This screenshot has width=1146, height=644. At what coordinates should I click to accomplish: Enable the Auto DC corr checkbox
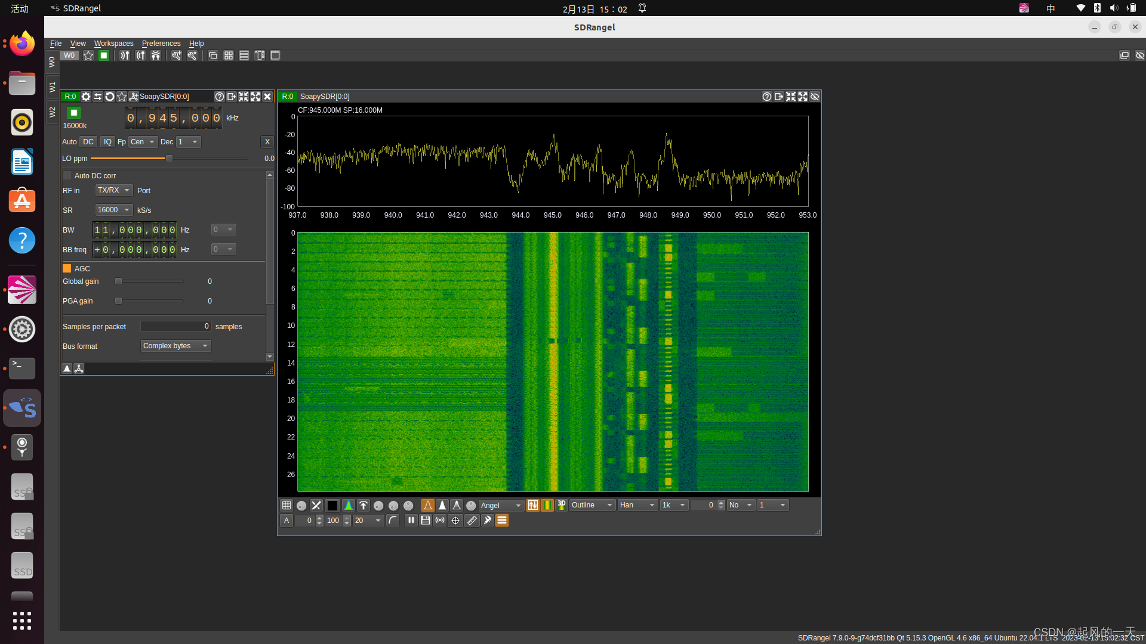pos(67,176)
